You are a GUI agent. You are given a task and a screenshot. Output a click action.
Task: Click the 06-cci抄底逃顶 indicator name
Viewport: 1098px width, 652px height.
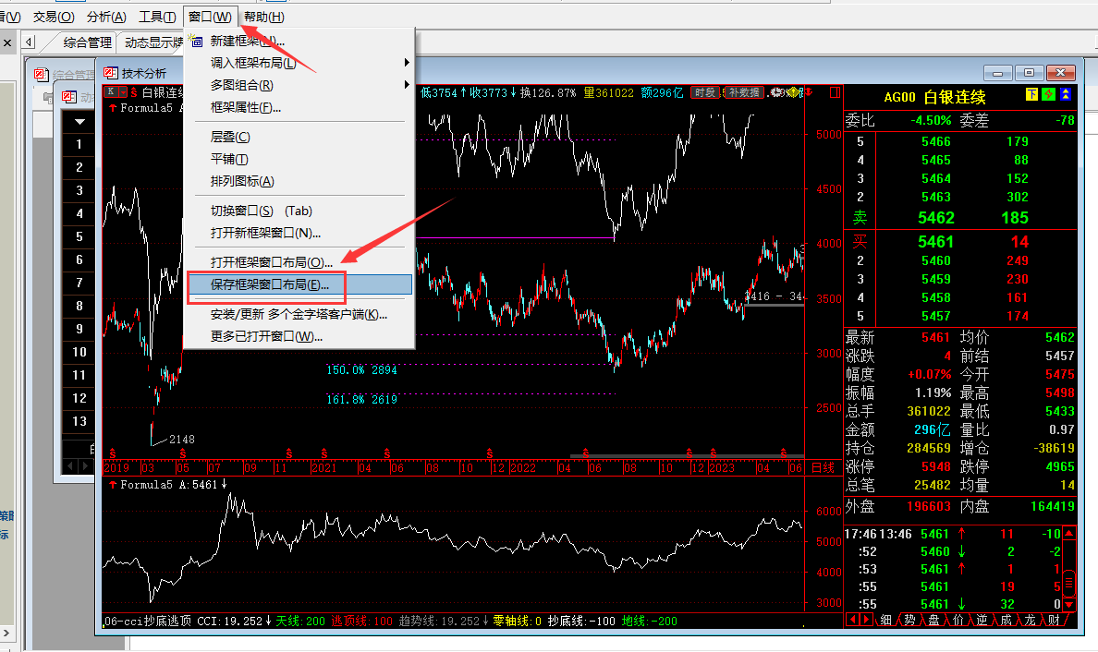coord(148,621)
